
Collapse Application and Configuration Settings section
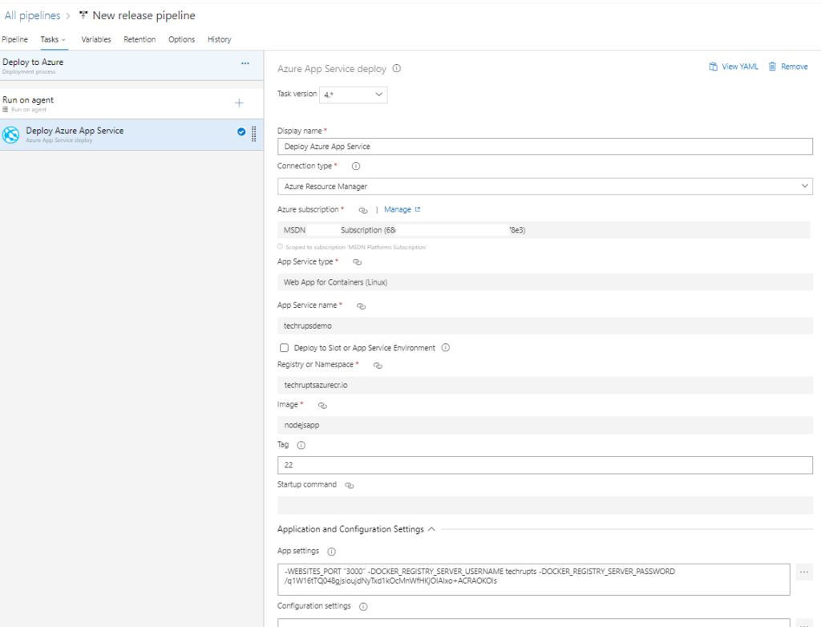pos(431,529)
